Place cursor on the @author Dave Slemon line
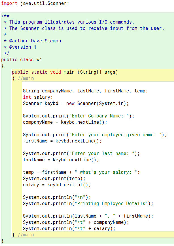The height and width of the screenshot is (246, 174). [33, 41]
